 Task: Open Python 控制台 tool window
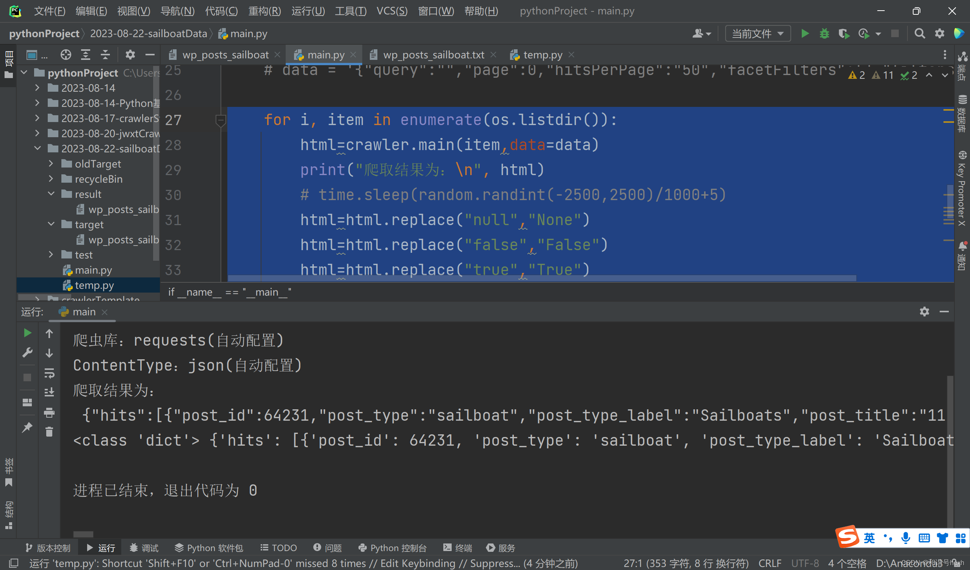(x=392, y=548)
